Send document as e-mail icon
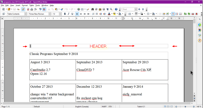 [18, 9]
